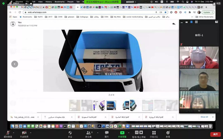Open the View menu in menu bar

pyautogui.click(x=40, y=2)
